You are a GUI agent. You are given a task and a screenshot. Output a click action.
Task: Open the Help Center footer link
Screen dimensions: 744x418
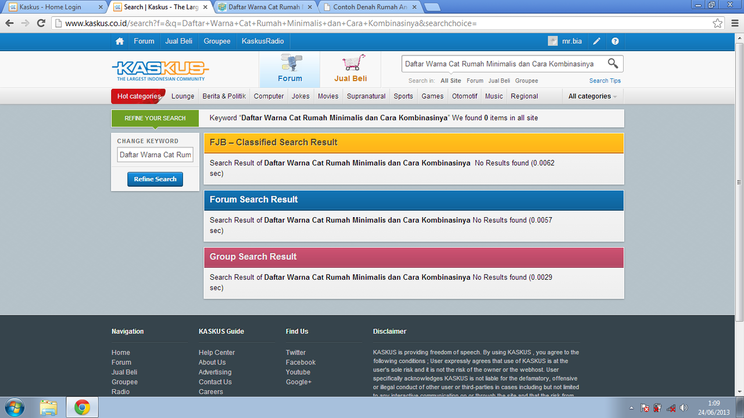tap(217, 352)
